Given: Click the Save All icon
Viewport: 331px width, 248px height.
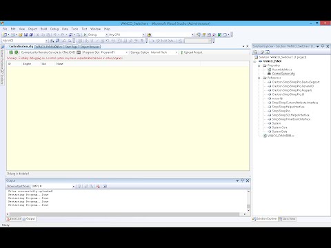Looking at the screenshot, I should 31,34.
